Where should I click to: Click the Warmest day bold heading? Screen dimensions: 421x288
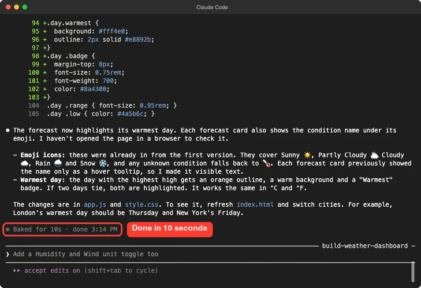43,180
